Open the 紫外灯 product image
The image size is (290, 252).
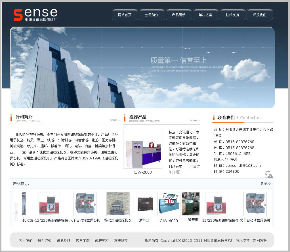coord(144,204)
